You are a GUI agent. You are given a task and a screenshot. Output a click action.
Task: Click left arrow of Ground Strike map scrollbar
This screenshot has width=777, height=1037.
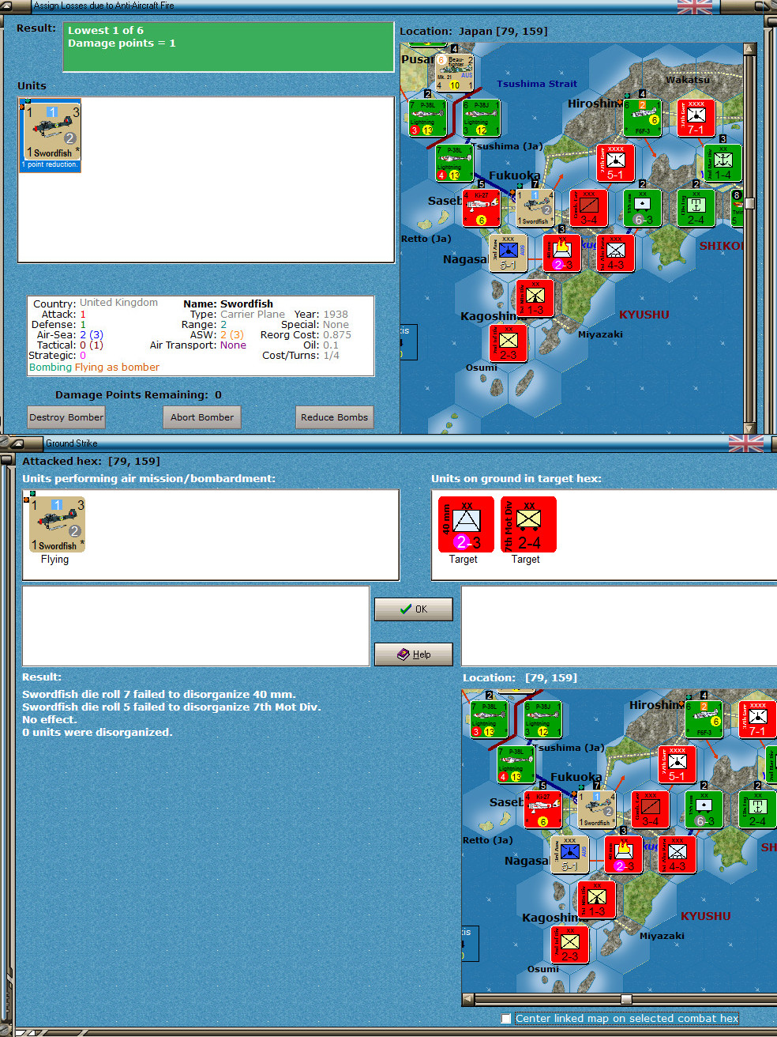point(468,999)
